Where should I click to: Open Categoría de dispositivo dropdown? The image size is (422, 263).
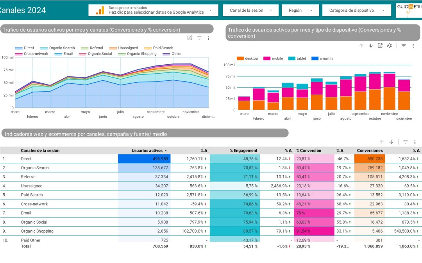356,10
